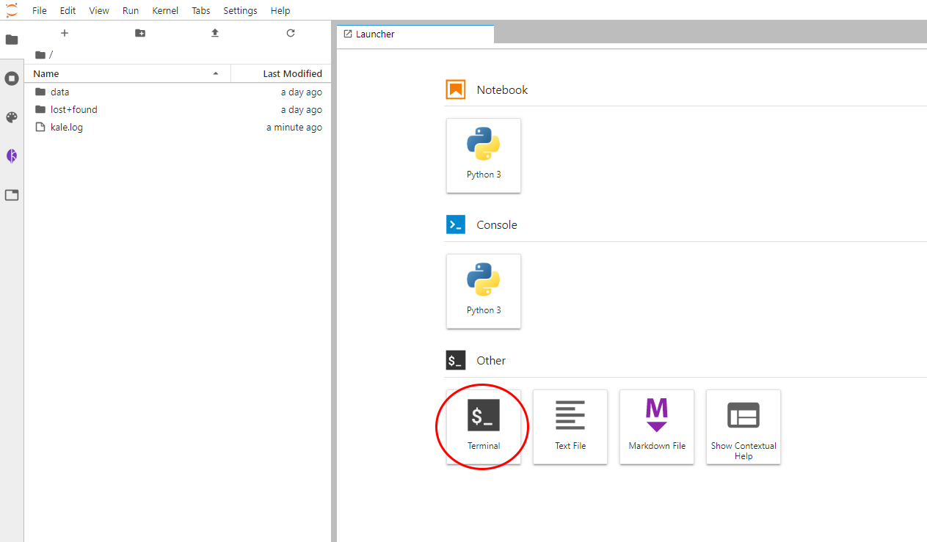Open running terminals and kernels sidebar
This screenshot has height=542, width=927.
pos(12,78)
